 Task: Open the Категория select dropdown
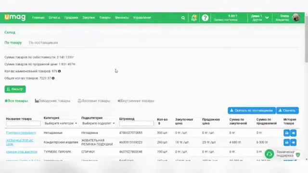point(61,124)
